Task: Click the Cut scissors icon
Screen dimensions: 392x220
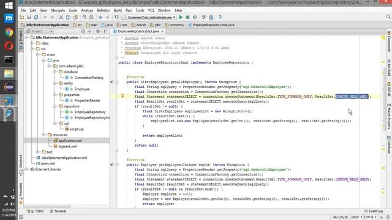Action: tap(61, 17)
